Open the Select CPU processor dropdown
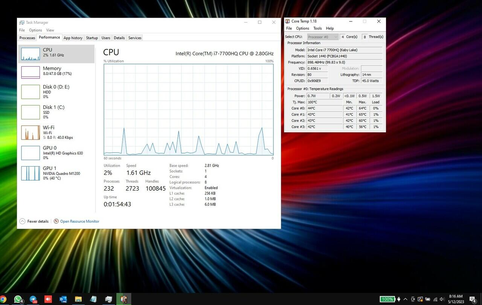Viewport: 482px width, 305px height. click(x=323, y=37)
